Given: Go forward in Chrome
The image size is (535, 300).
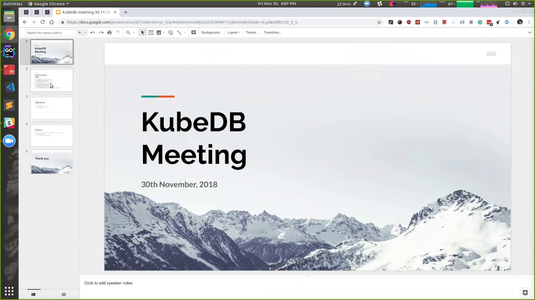Looking at the screenshot, I should tap(33, 22).
